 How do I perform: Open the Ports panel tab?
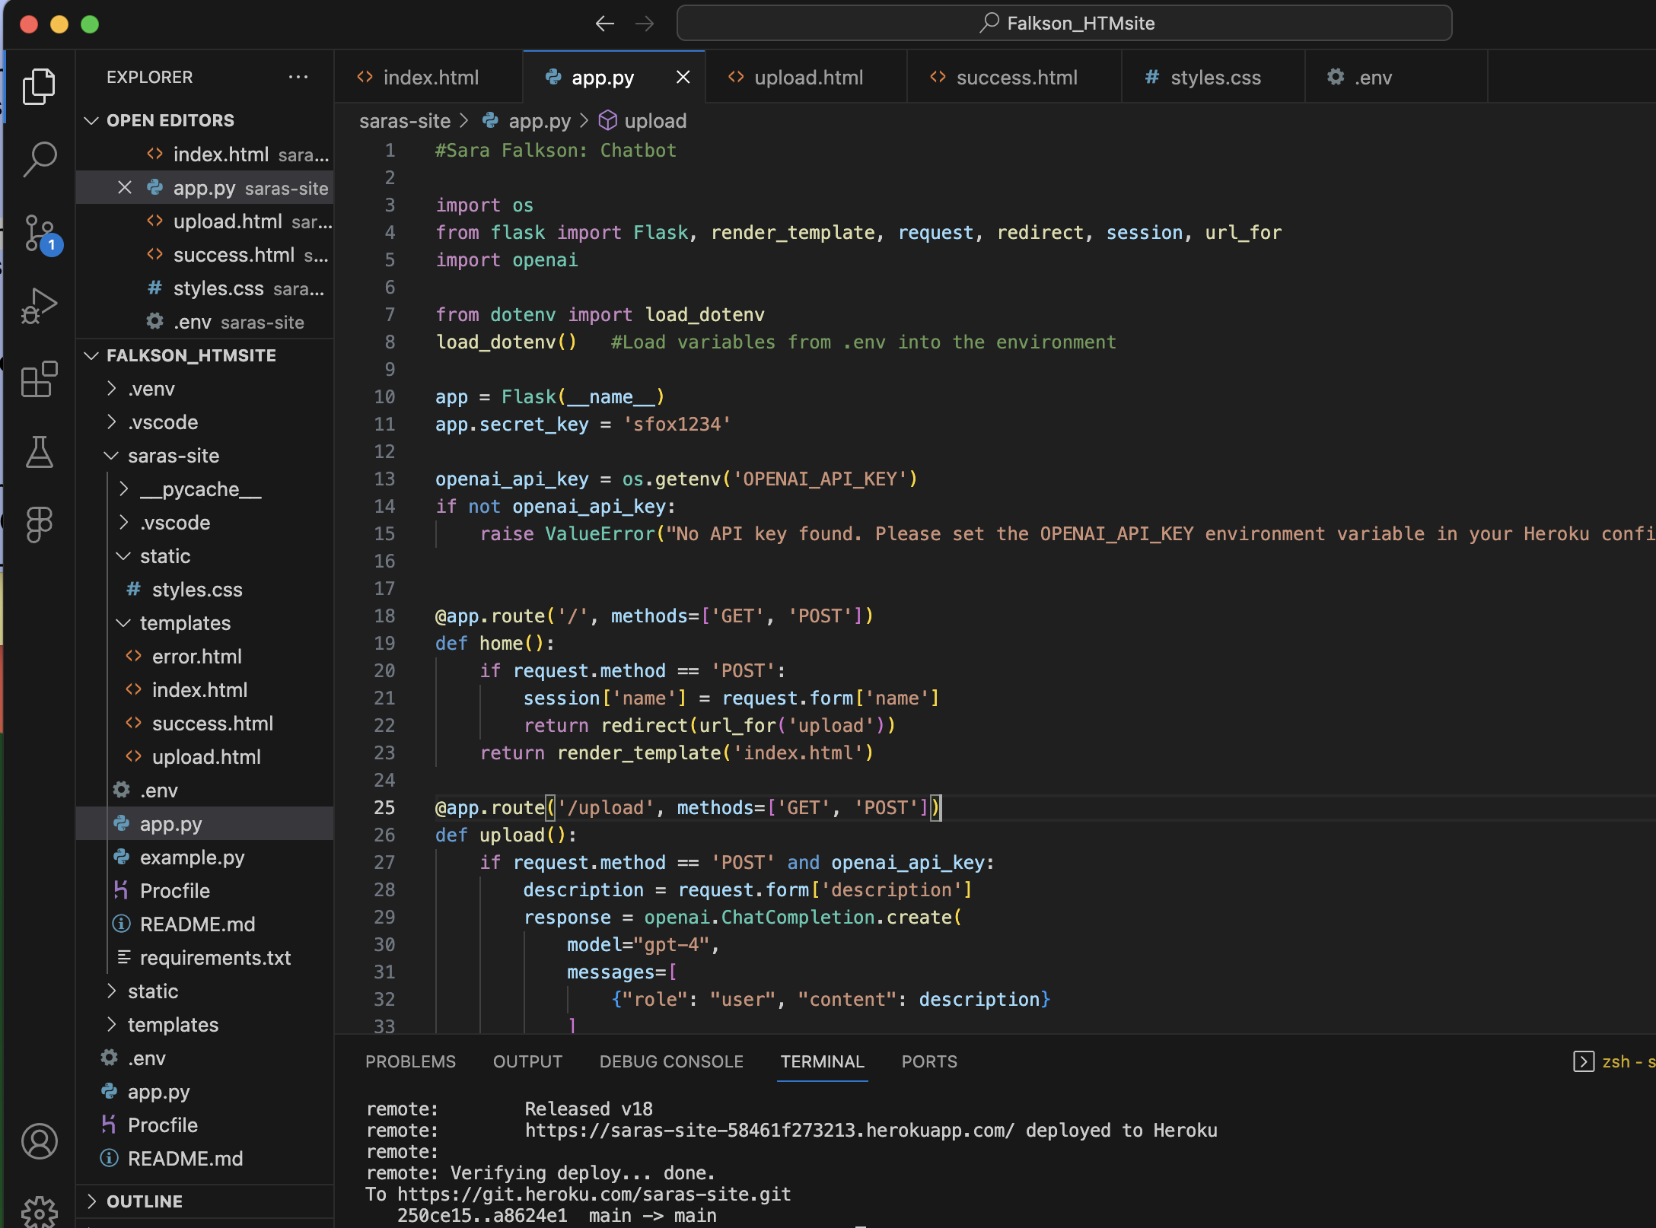click(929, 1061)
